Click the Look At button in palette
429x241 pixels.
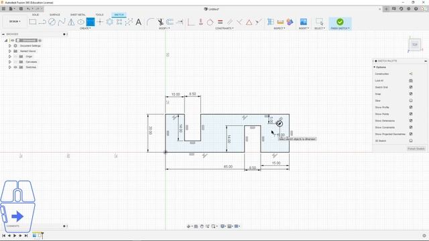411,80
